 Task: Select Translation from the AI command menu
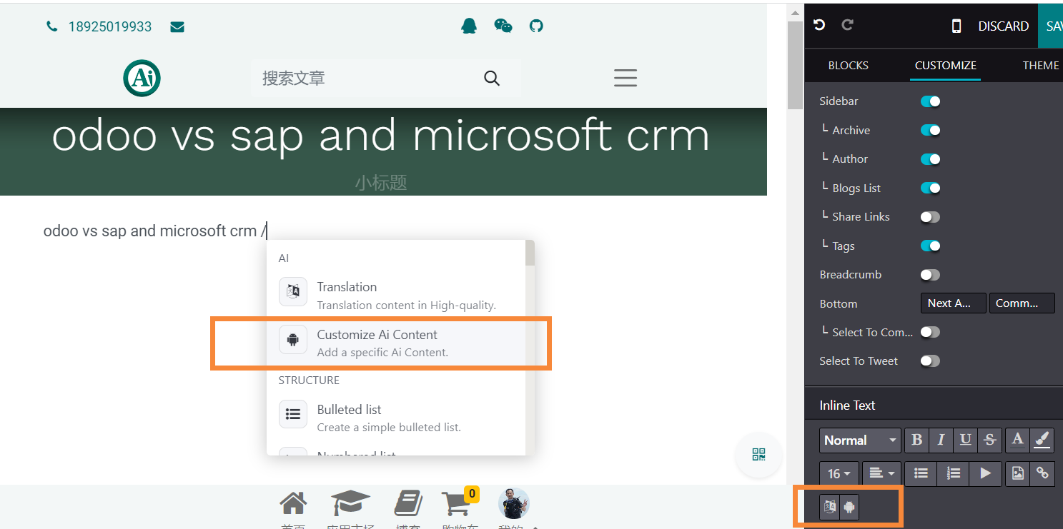(x=396, y=295)
